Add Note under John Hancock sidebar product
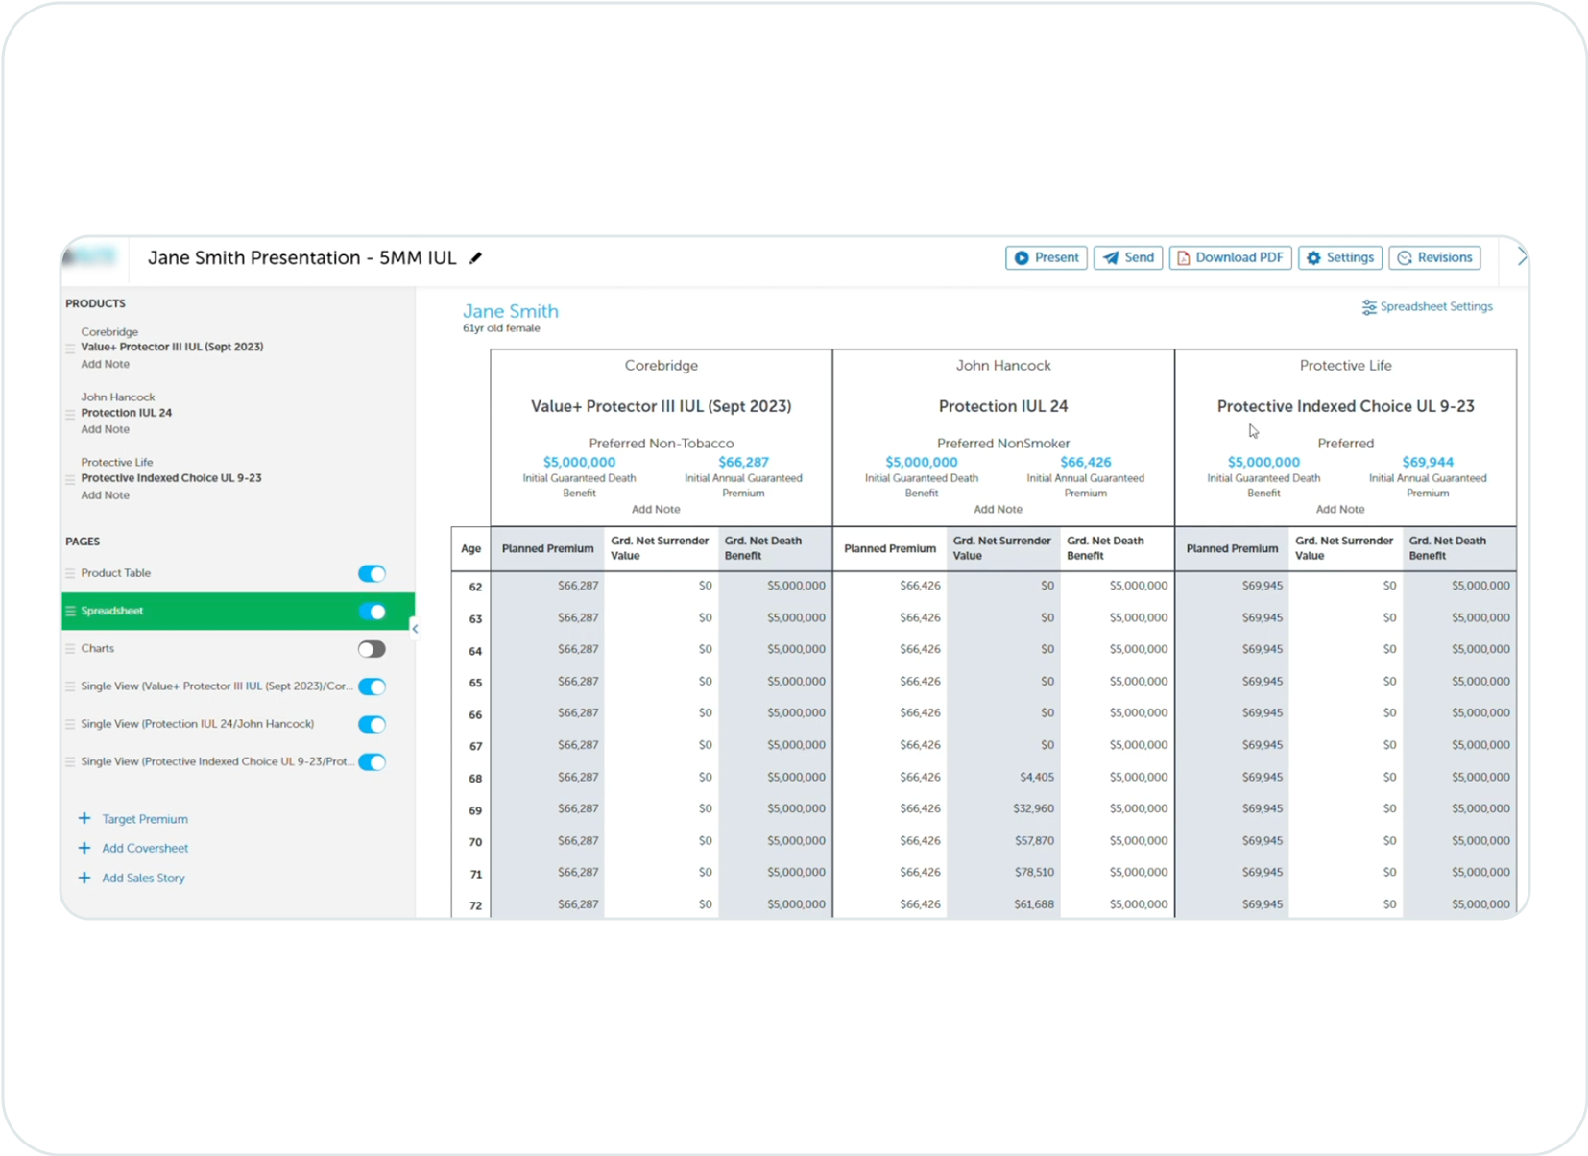This screenshot has height=1156, width=1588. coord(105,430)
